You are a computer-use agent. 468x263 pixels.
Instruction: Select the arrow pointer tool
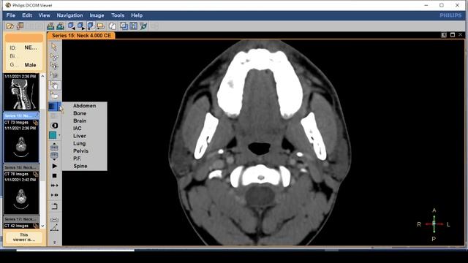click(x=54, y=47)
